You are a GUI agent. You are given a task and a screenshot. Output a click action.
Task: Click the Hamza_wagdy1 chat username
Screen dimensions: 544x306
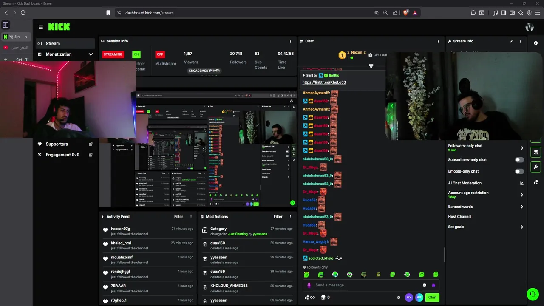[x=315, y=241]
